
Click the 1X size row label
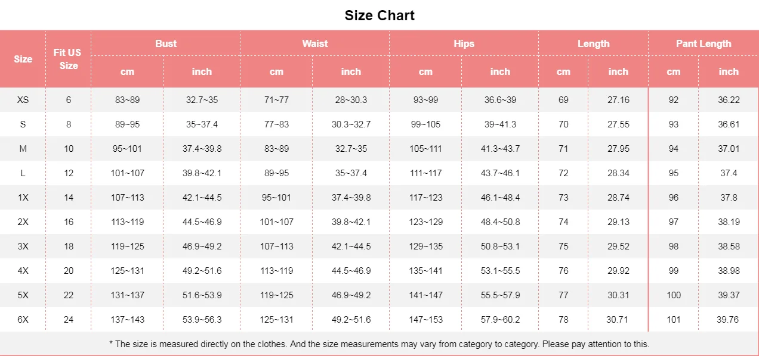[x=23, y=198]
